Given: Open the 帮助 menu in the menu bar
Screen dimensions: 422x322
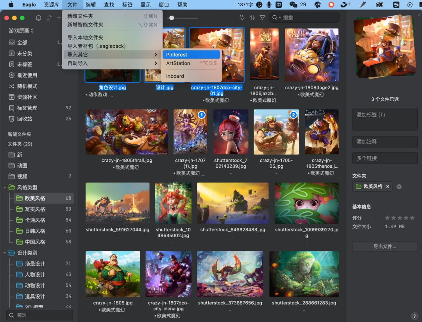Looking at the screenshot, I should click(x=182, y=5).
